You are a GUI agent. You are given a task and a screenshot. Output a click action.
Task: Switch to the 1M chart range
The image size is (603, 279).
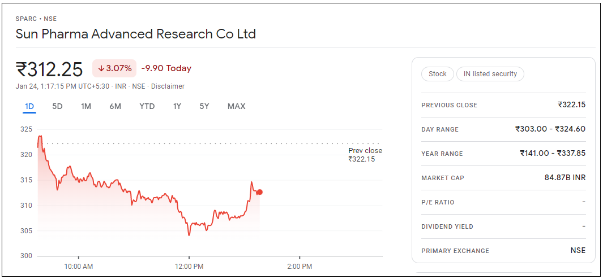coord(85,106)
